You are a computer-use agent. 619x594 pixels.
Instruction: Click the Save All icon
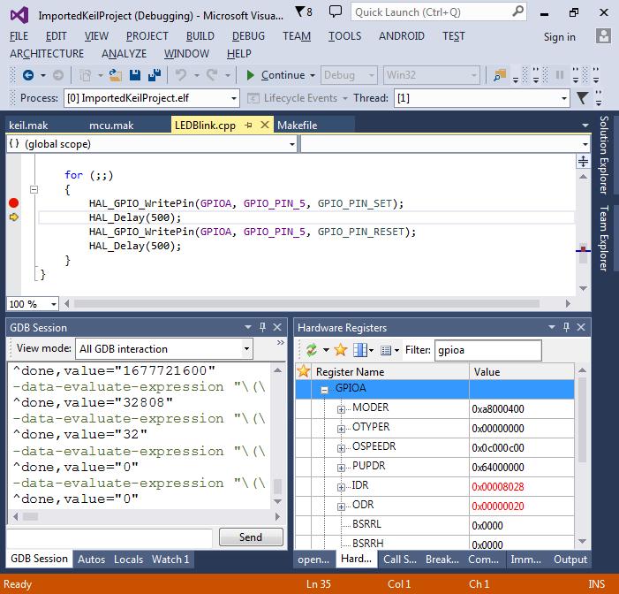click(x=154, y=76)
